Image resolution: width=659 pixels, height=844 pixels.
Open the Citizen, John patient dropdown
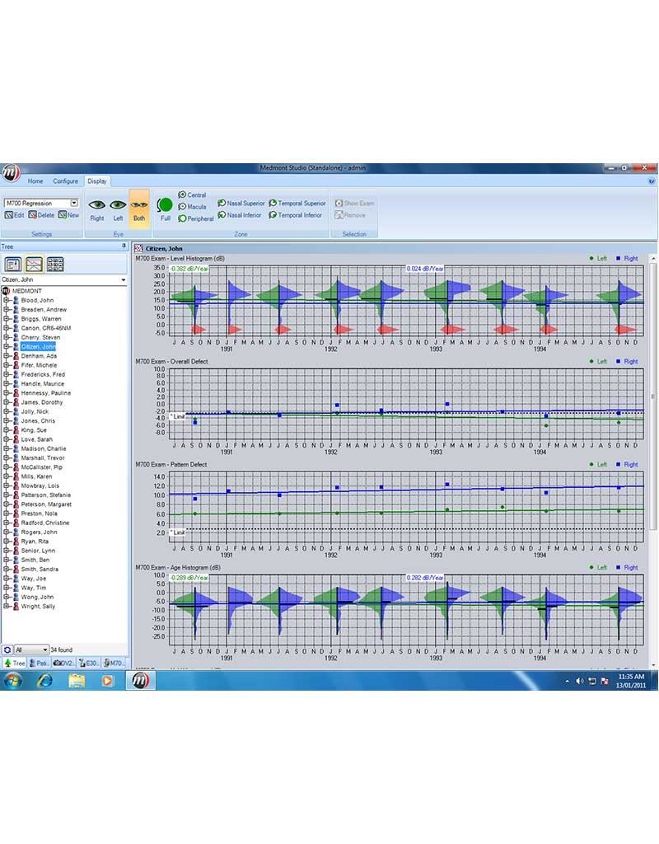pos(124,280)
